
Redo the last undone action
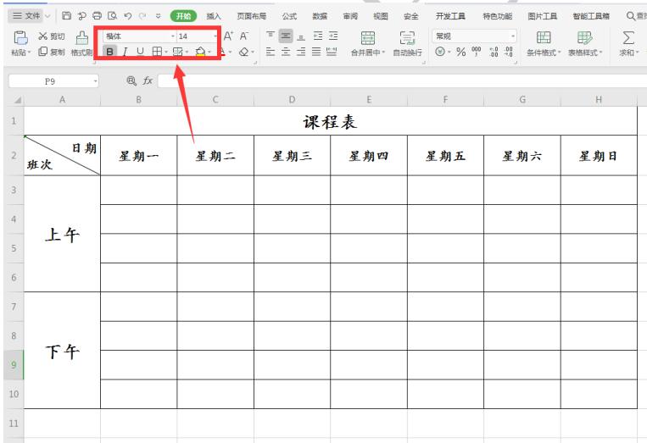point(142,15)
